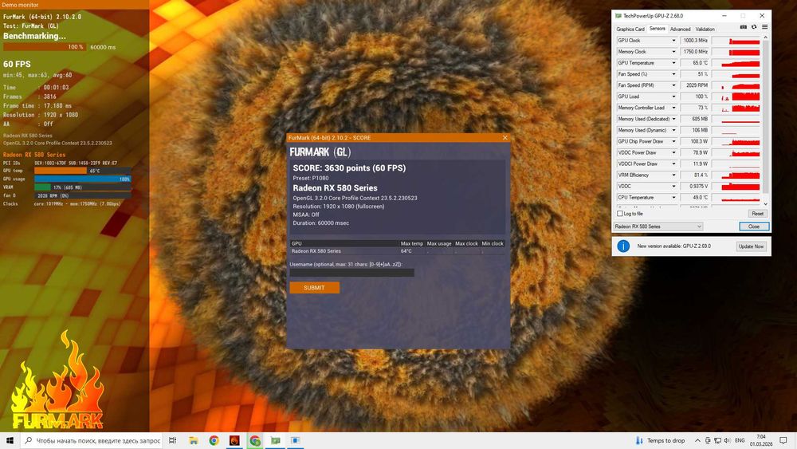Viewport: 797px width, 449px height.
Task: Open GPU Chip Power Draw dropdown
Action: (x=674, y=141)
